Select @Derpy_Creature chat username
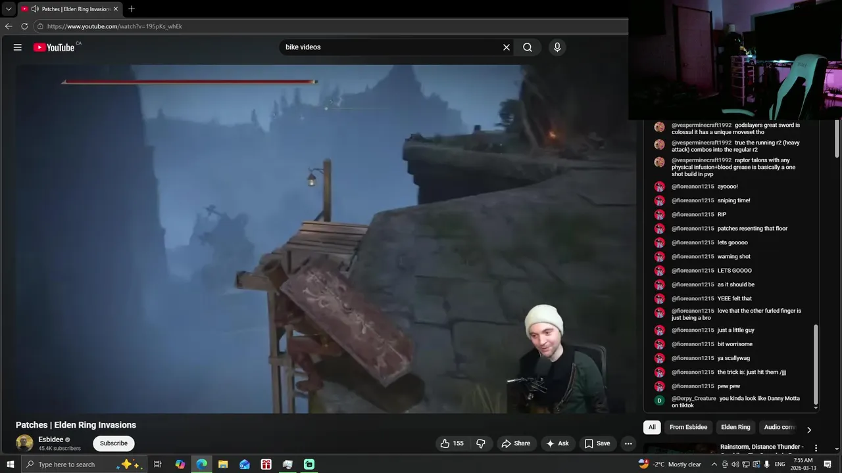The image size is (842, 473). (x=693, y=398)
